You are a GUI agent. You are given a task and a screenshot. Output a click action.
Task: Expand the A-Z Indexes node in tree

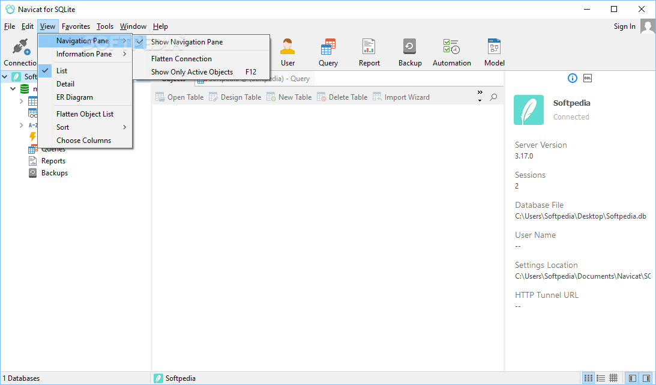[22, 125]
